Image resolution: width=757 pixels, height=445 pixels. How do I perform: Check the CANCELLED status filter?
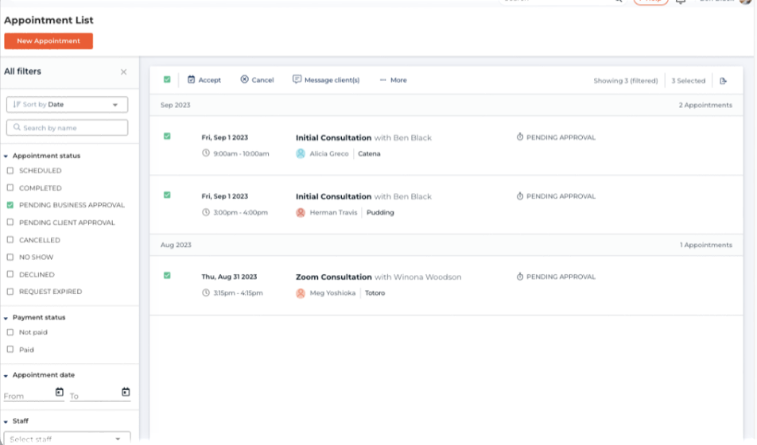pyautogui.click(x=10, y=240)
